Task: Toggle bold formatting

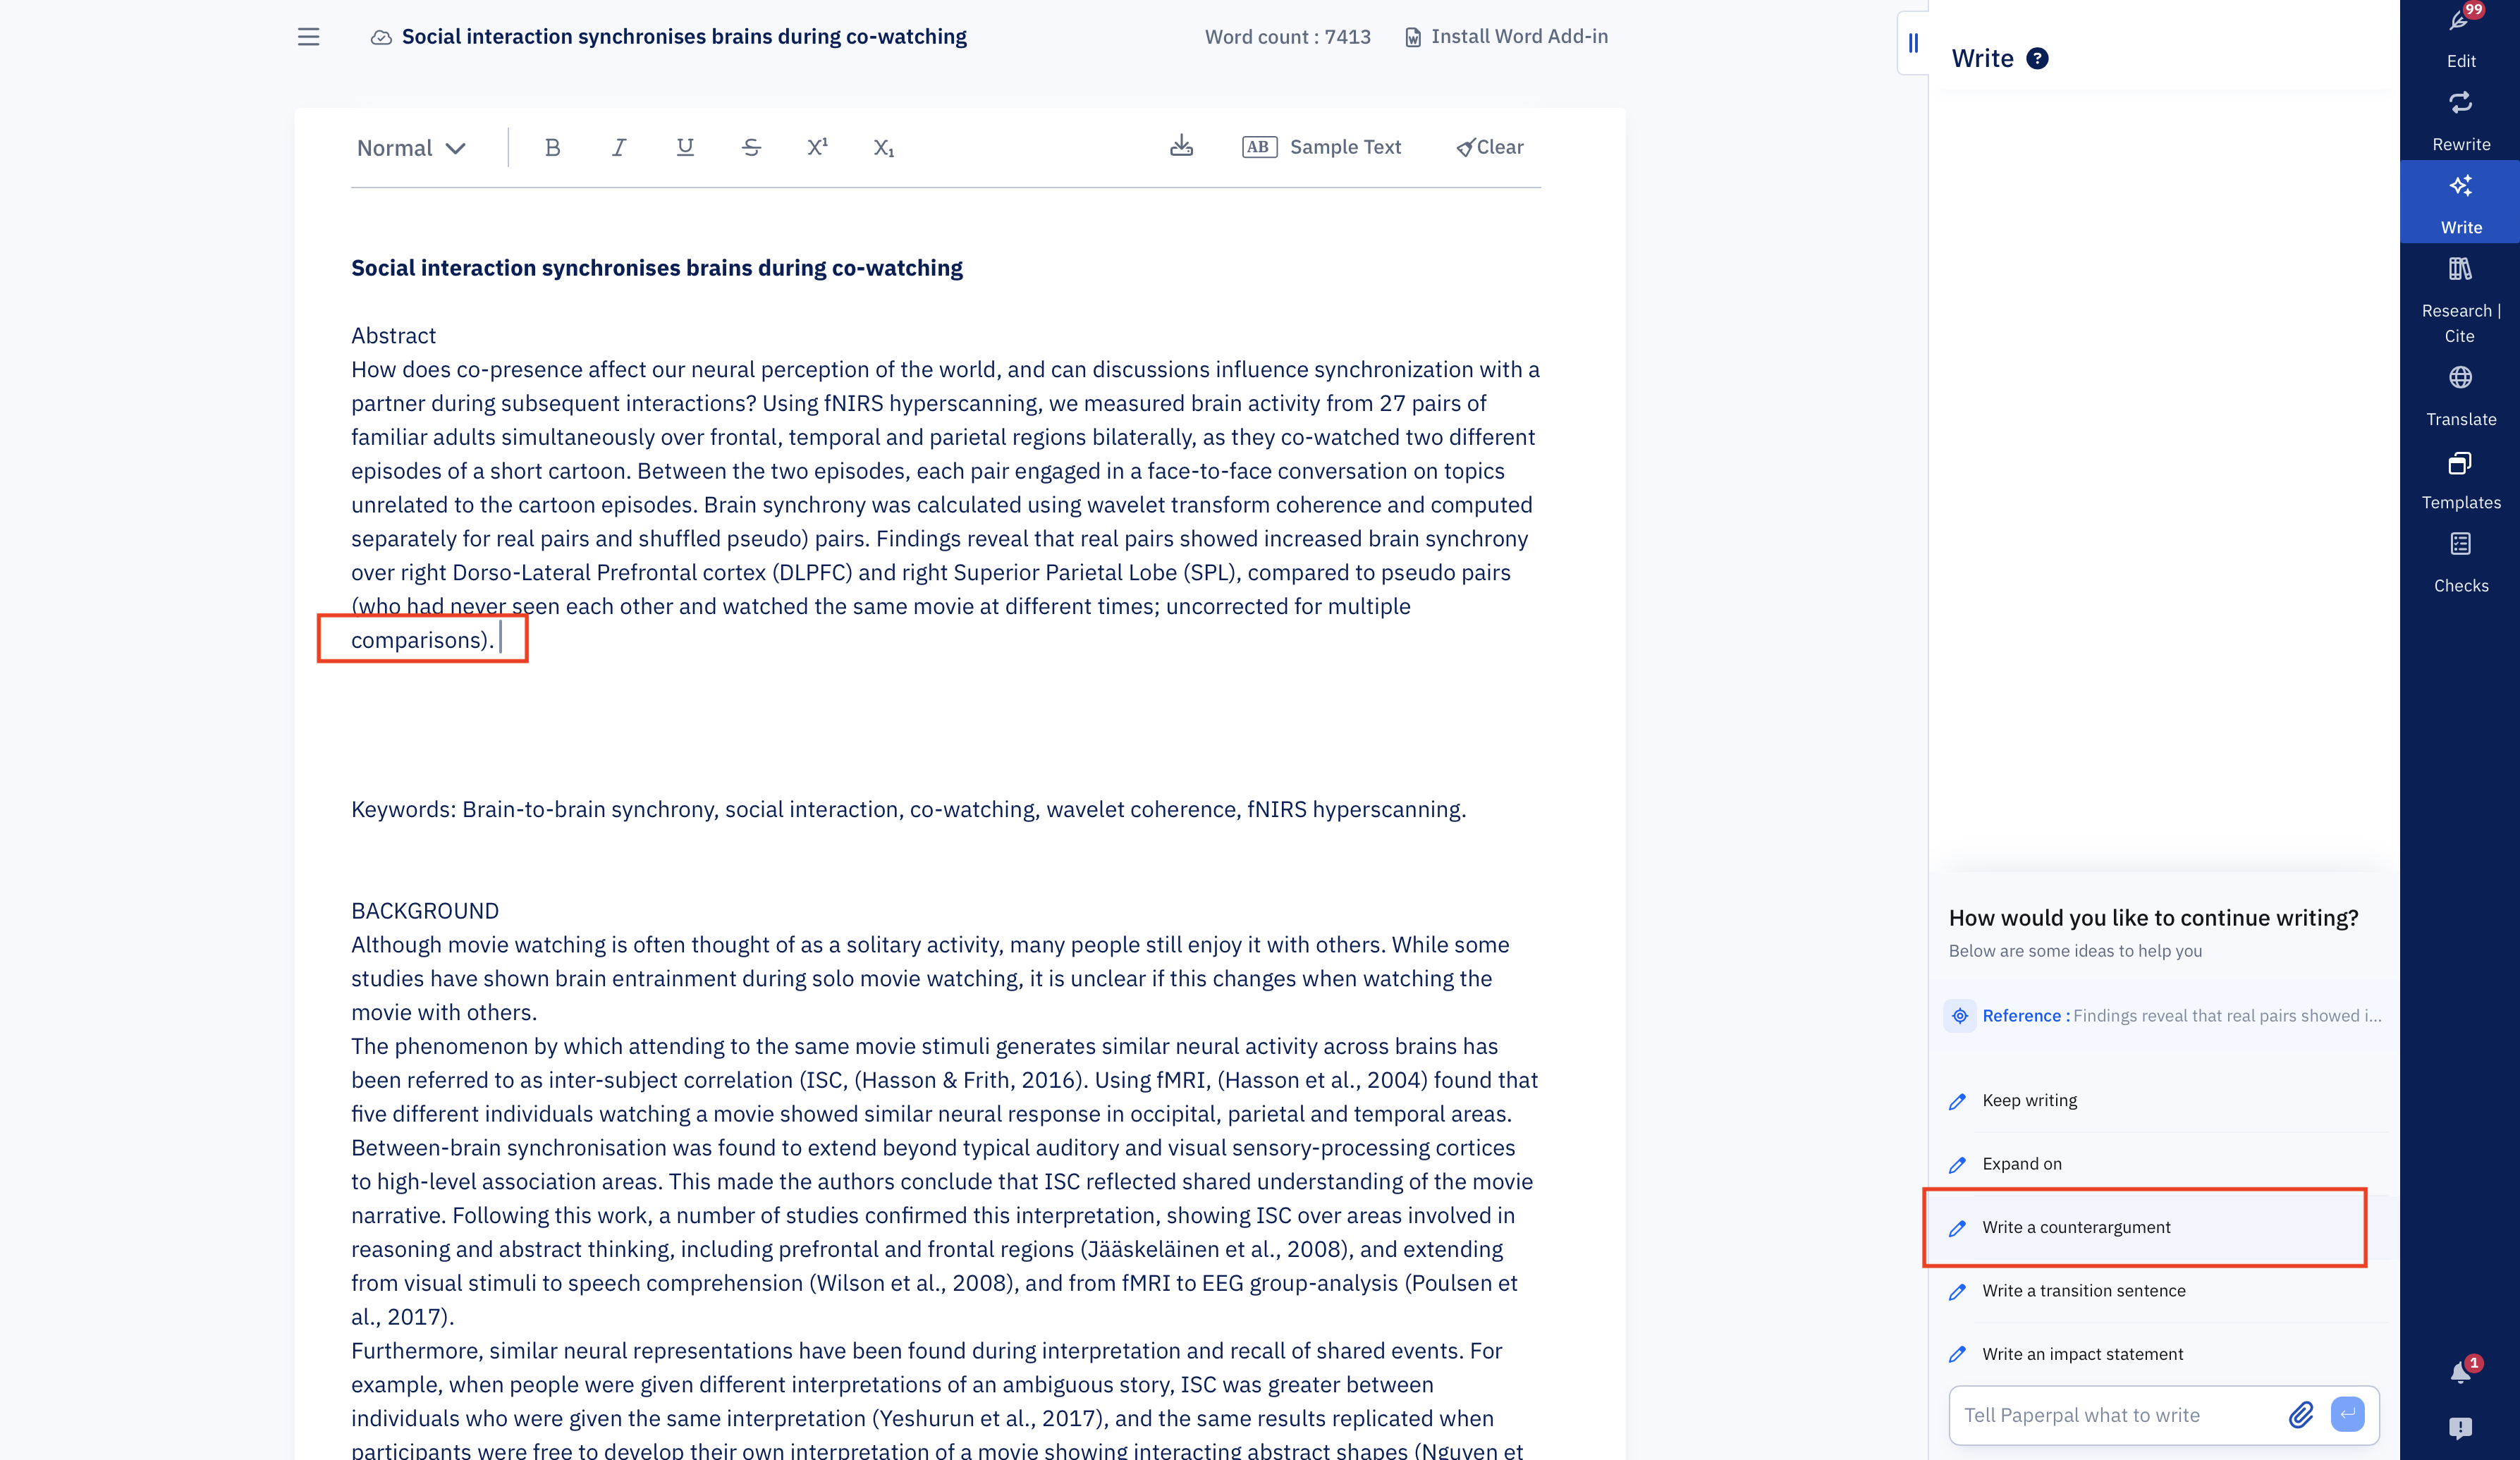Action: pos(552,147)
